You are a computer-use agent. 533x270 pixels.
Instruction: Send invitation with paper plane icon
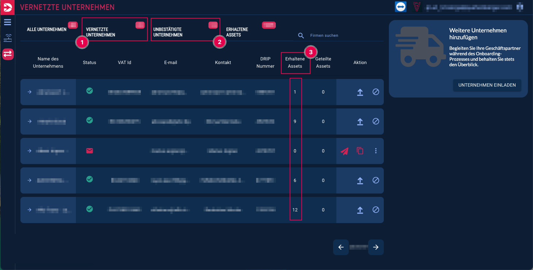pyautogui.click(x=344, y=151)
